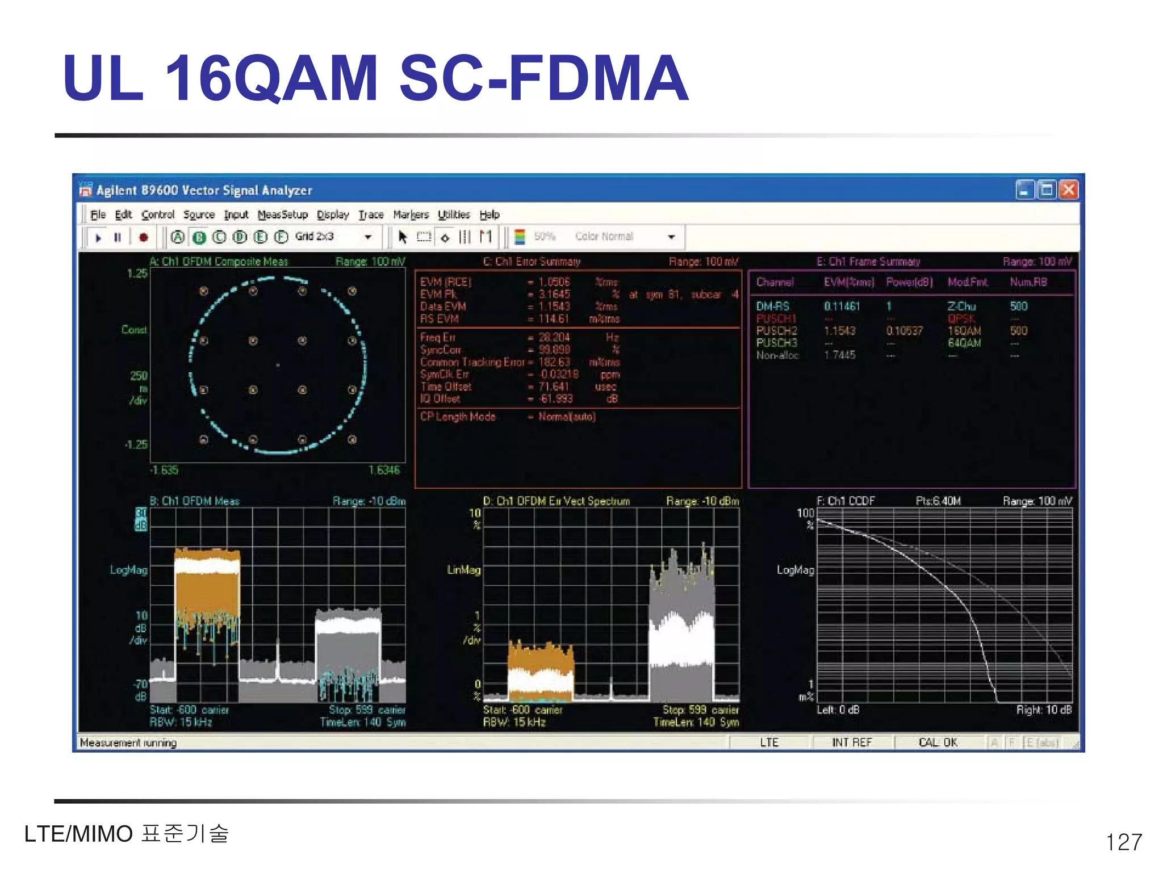Click the color spectrum palette icon
The image size is (1163, 869).
[520, 237]
